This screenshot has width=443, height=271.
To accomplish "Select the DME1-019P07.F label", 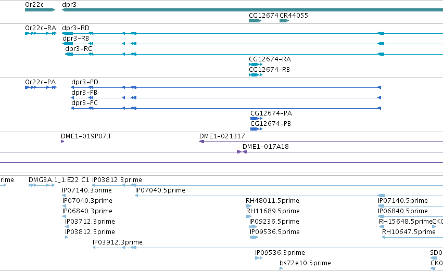I will pos(86,136).
